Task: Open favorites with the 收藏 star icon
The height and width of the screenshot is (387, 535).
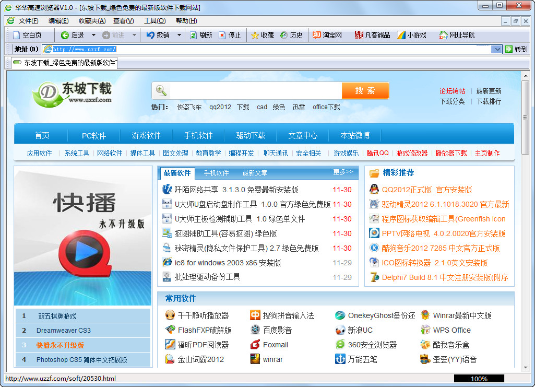Action: click(255, 35)
